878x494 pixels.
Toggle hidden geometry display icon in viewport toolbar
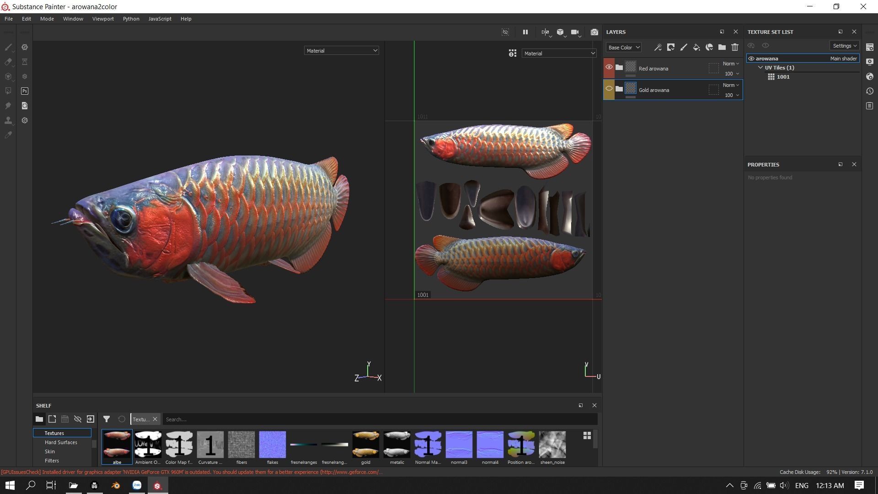pos(505,32)
